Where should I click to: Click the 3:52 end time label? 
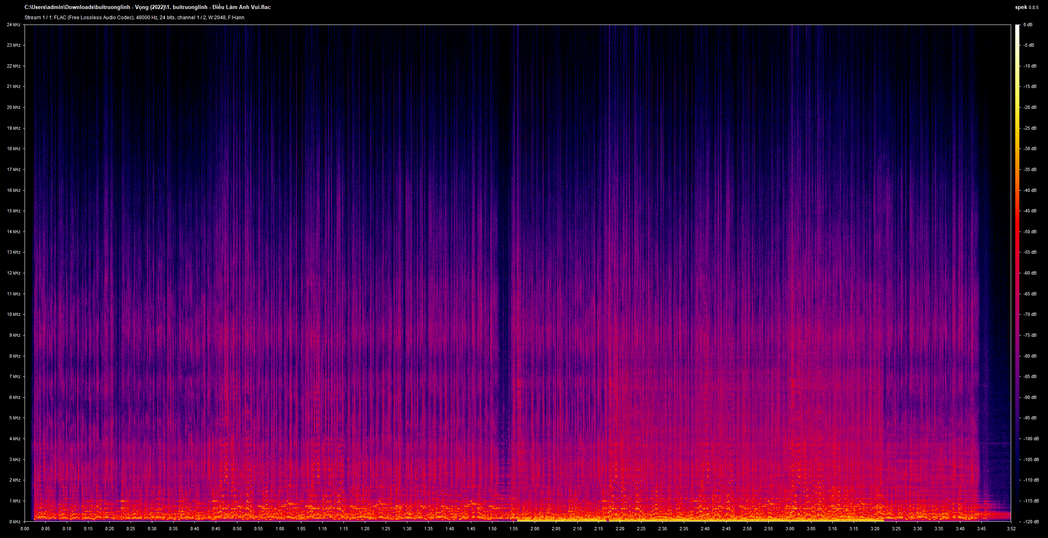(x=1011, y=528)
